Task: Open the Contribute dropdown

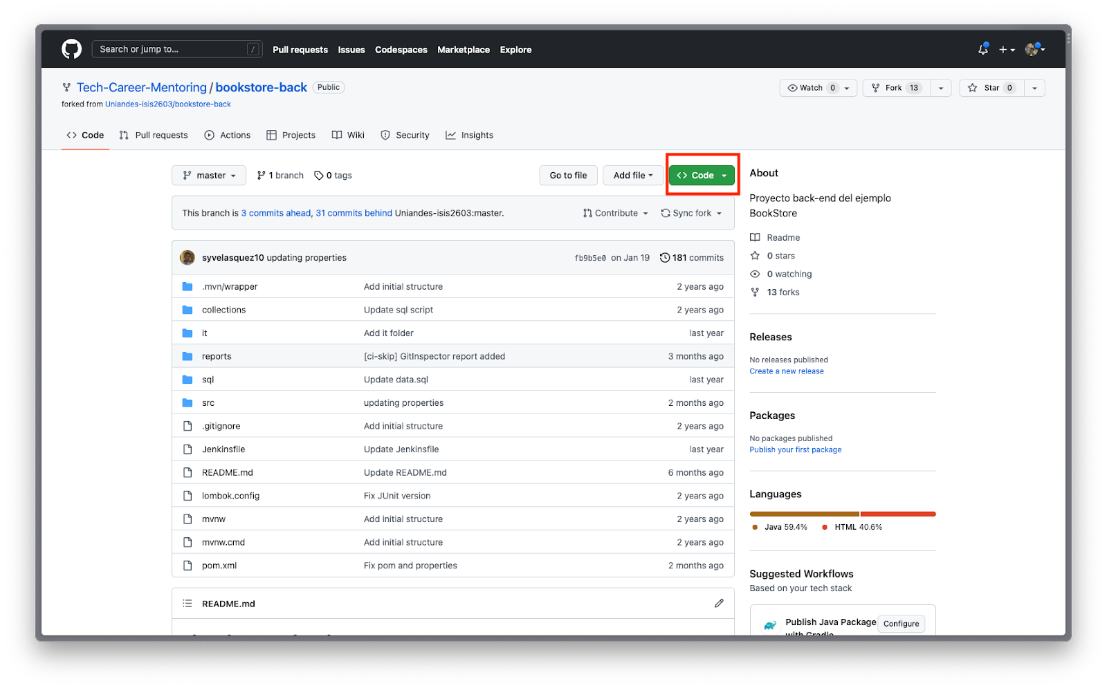Action: pyautogui.click(x=616, y=213)
